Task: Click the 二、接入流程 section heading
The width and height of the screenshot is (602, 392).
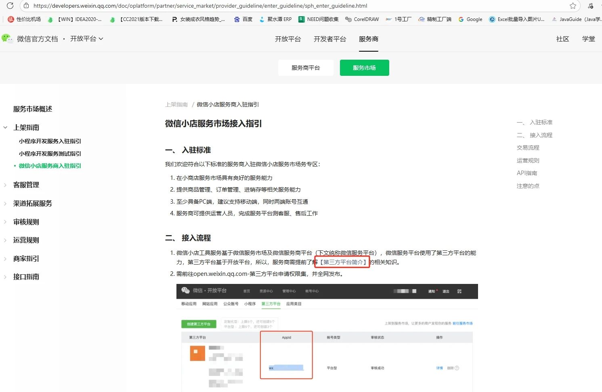Action: 188,238
